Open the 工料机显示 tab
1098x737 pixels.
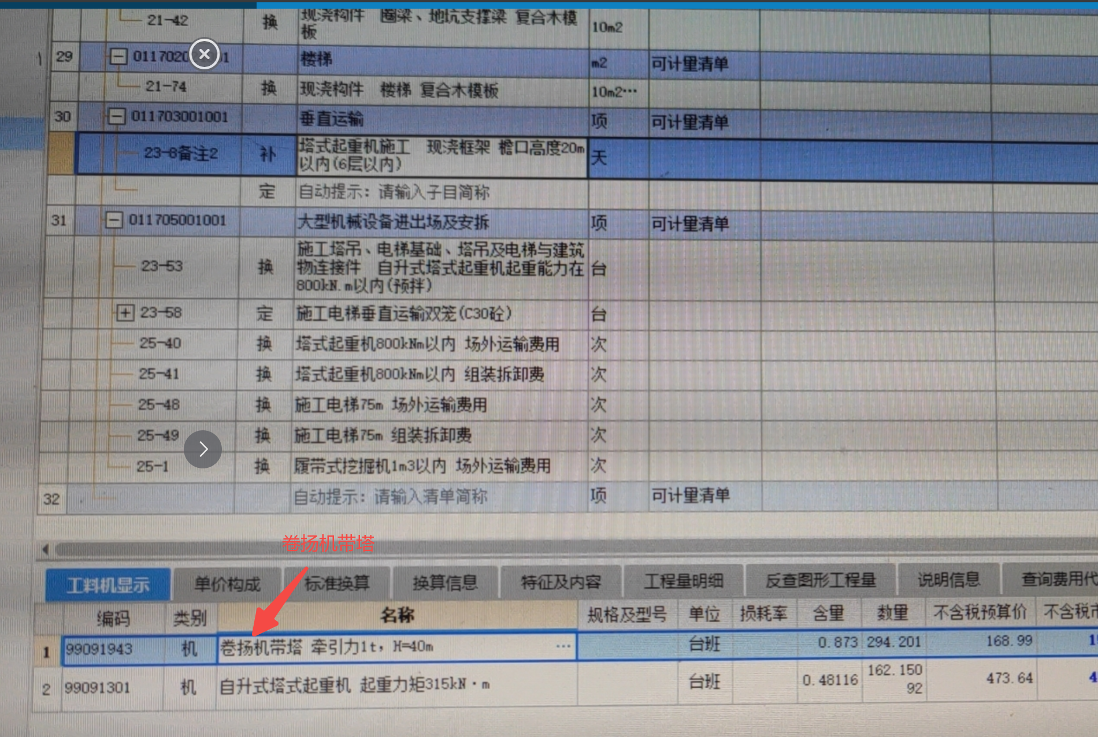108,585
